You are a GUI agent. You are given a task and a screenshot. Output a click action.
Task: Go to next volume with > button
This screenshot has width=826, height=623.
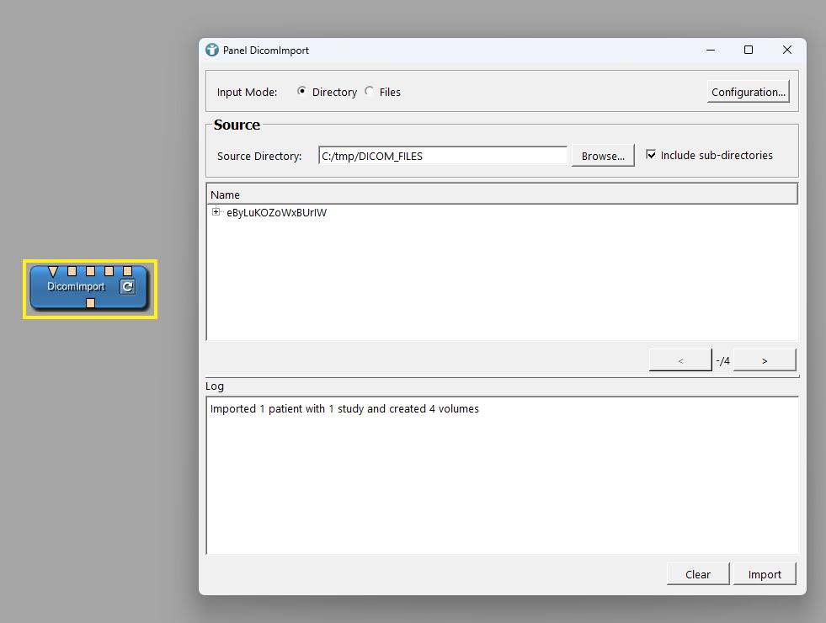pos(765,360)
